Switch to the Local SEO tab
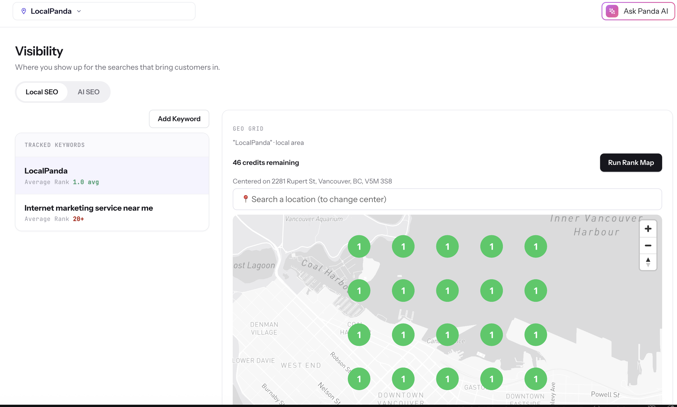 [42, 92]
